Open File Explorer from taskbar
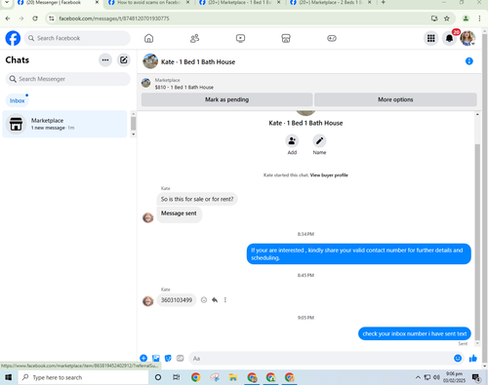This screenshot has height=385, width=488. point(233,377)
